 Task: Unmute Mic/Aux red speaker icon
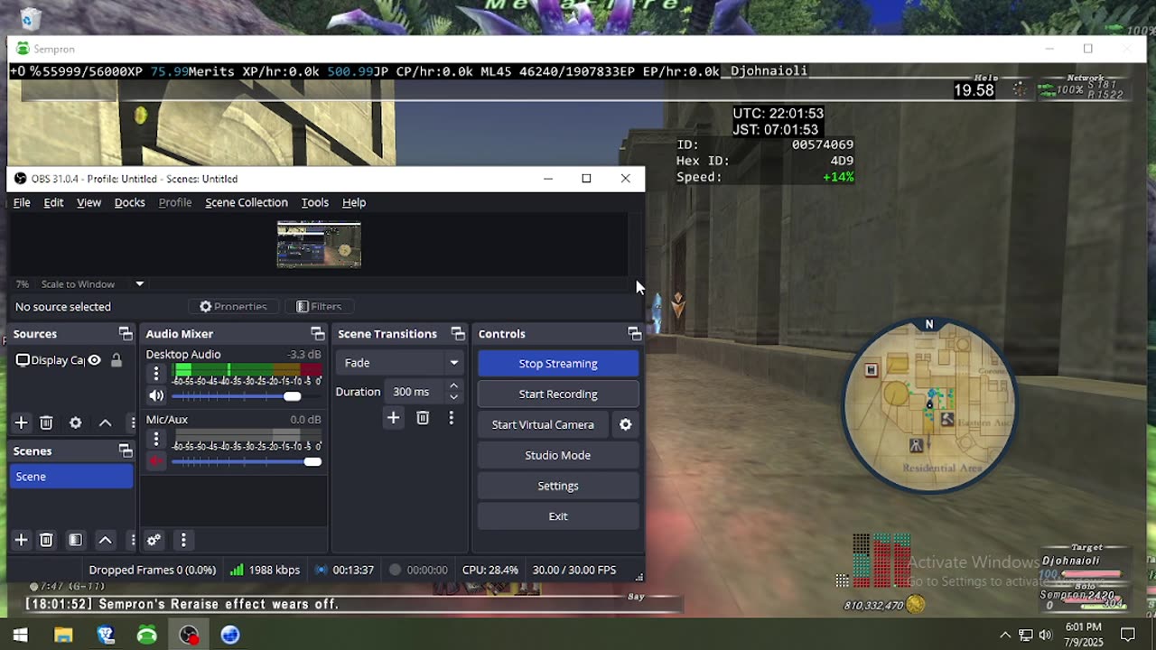(x=156, y=461)
